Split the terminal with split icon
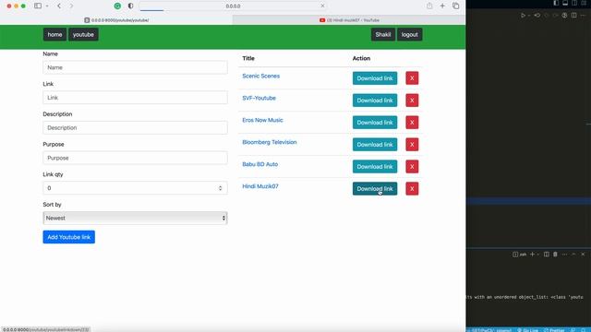 pyautogui.click(x=546, y=255)
